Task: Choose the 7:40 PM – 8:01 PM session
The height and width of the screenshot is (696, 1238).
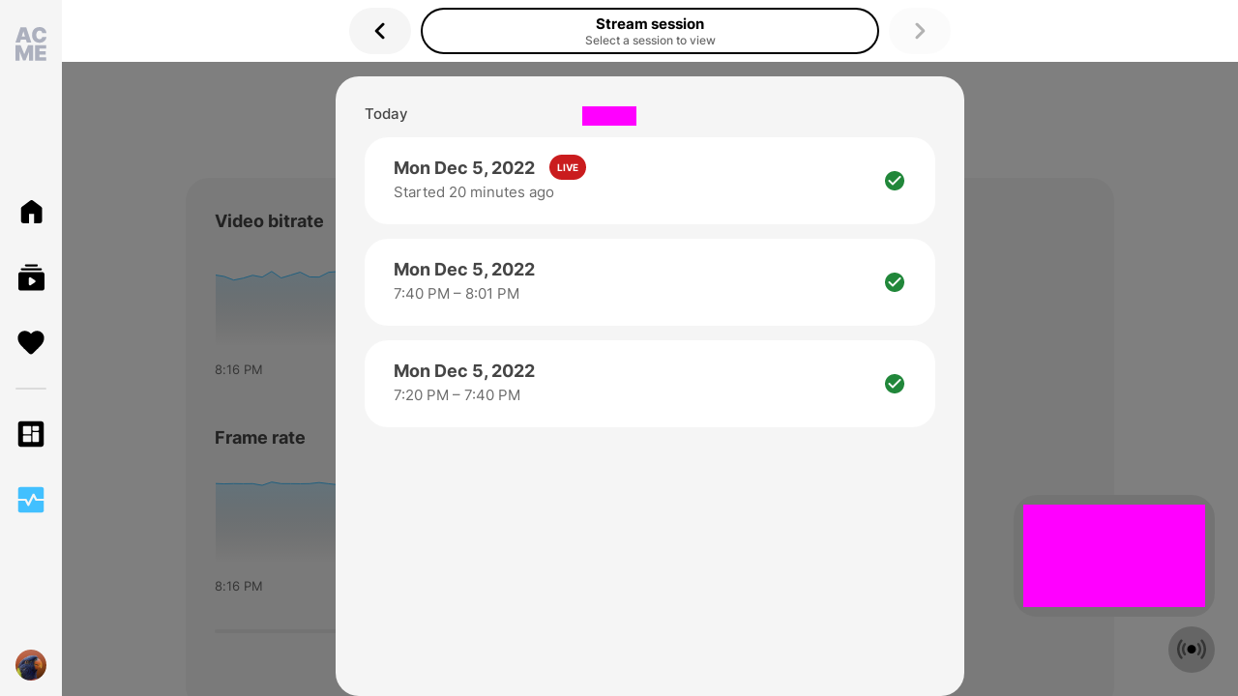Action: click(650, 282)
